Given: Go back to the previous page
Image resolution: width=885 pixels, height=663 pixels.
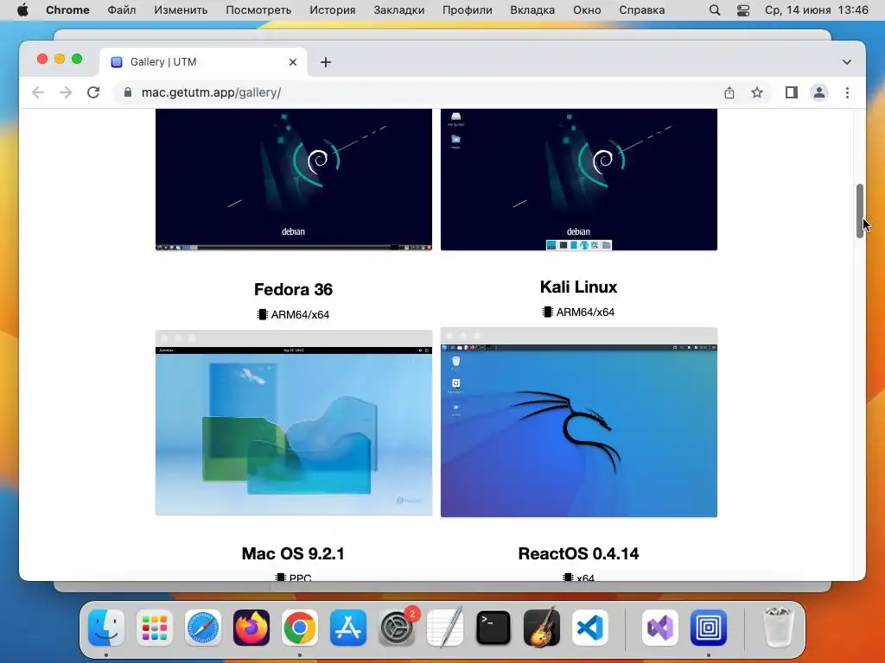Looking at the screenshot, I should (x=38, y=92).
